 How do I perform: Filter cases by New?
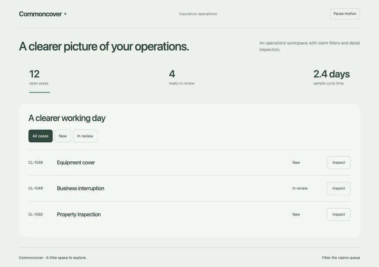click(63, 136)
